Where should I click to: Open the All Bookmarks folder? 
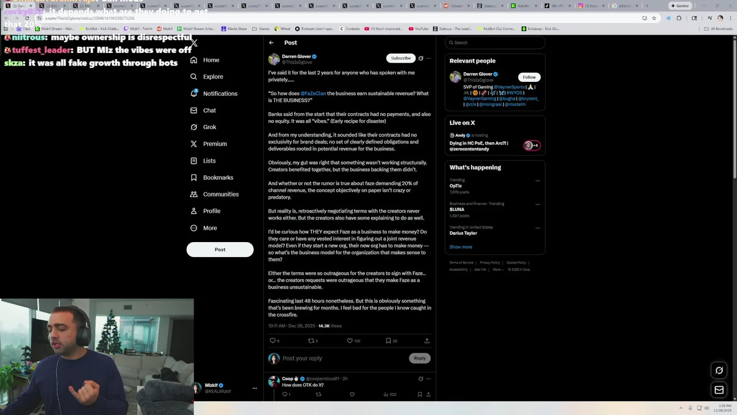(719, 29)
